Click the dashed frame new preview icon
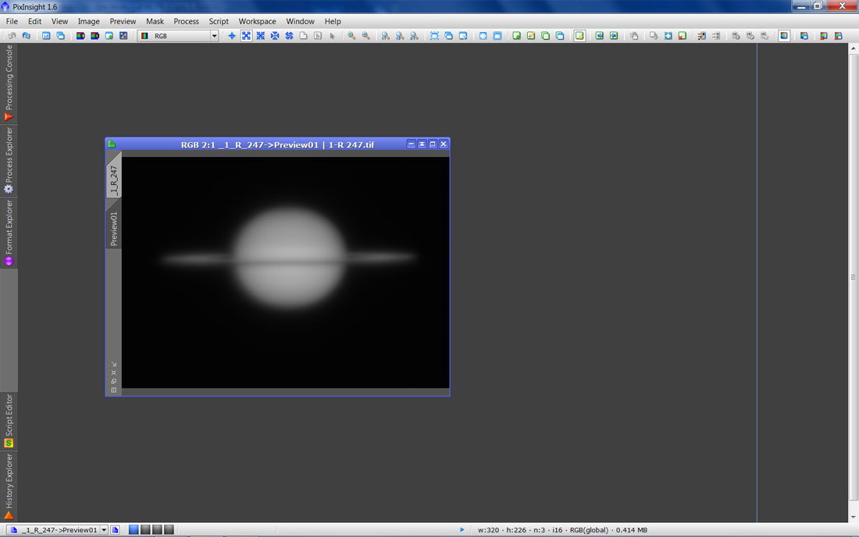Viewport: 859px width, 537px height. click(434, 36)
